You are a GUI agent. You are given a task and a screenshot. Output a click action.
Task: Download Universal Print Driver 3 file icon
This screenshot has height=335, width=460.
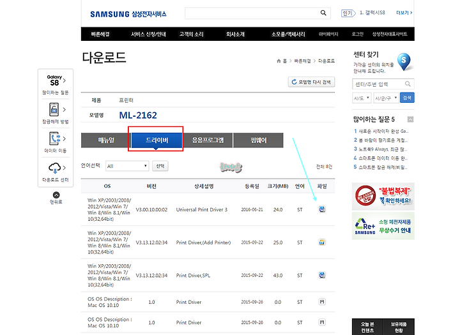pos(322,209)
